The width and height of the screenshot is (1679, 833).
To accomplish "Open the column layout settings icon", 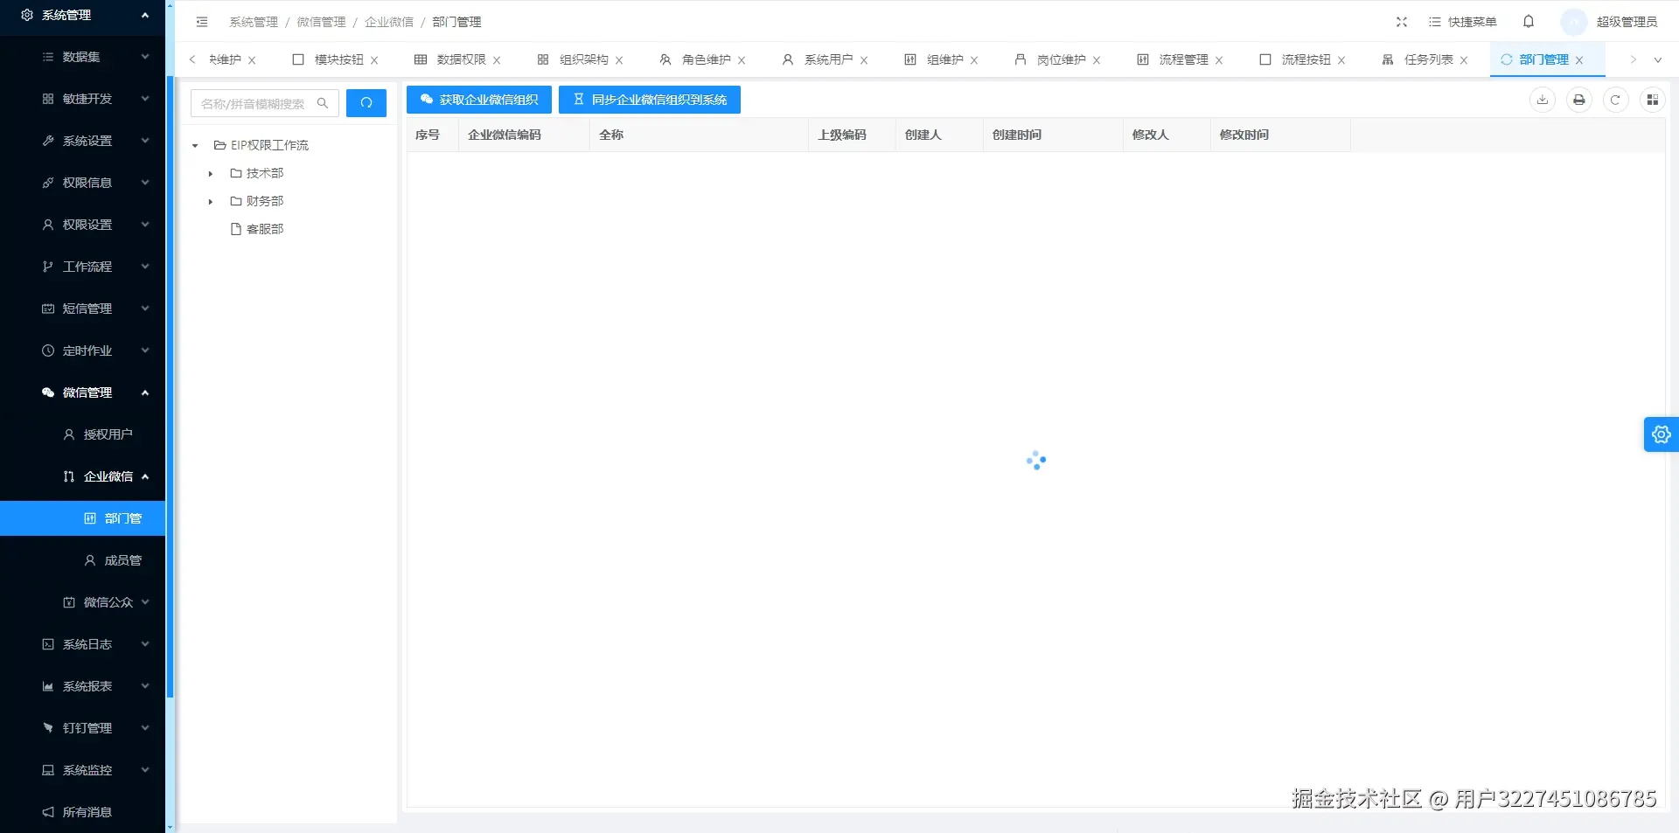I will [1653, 100].
